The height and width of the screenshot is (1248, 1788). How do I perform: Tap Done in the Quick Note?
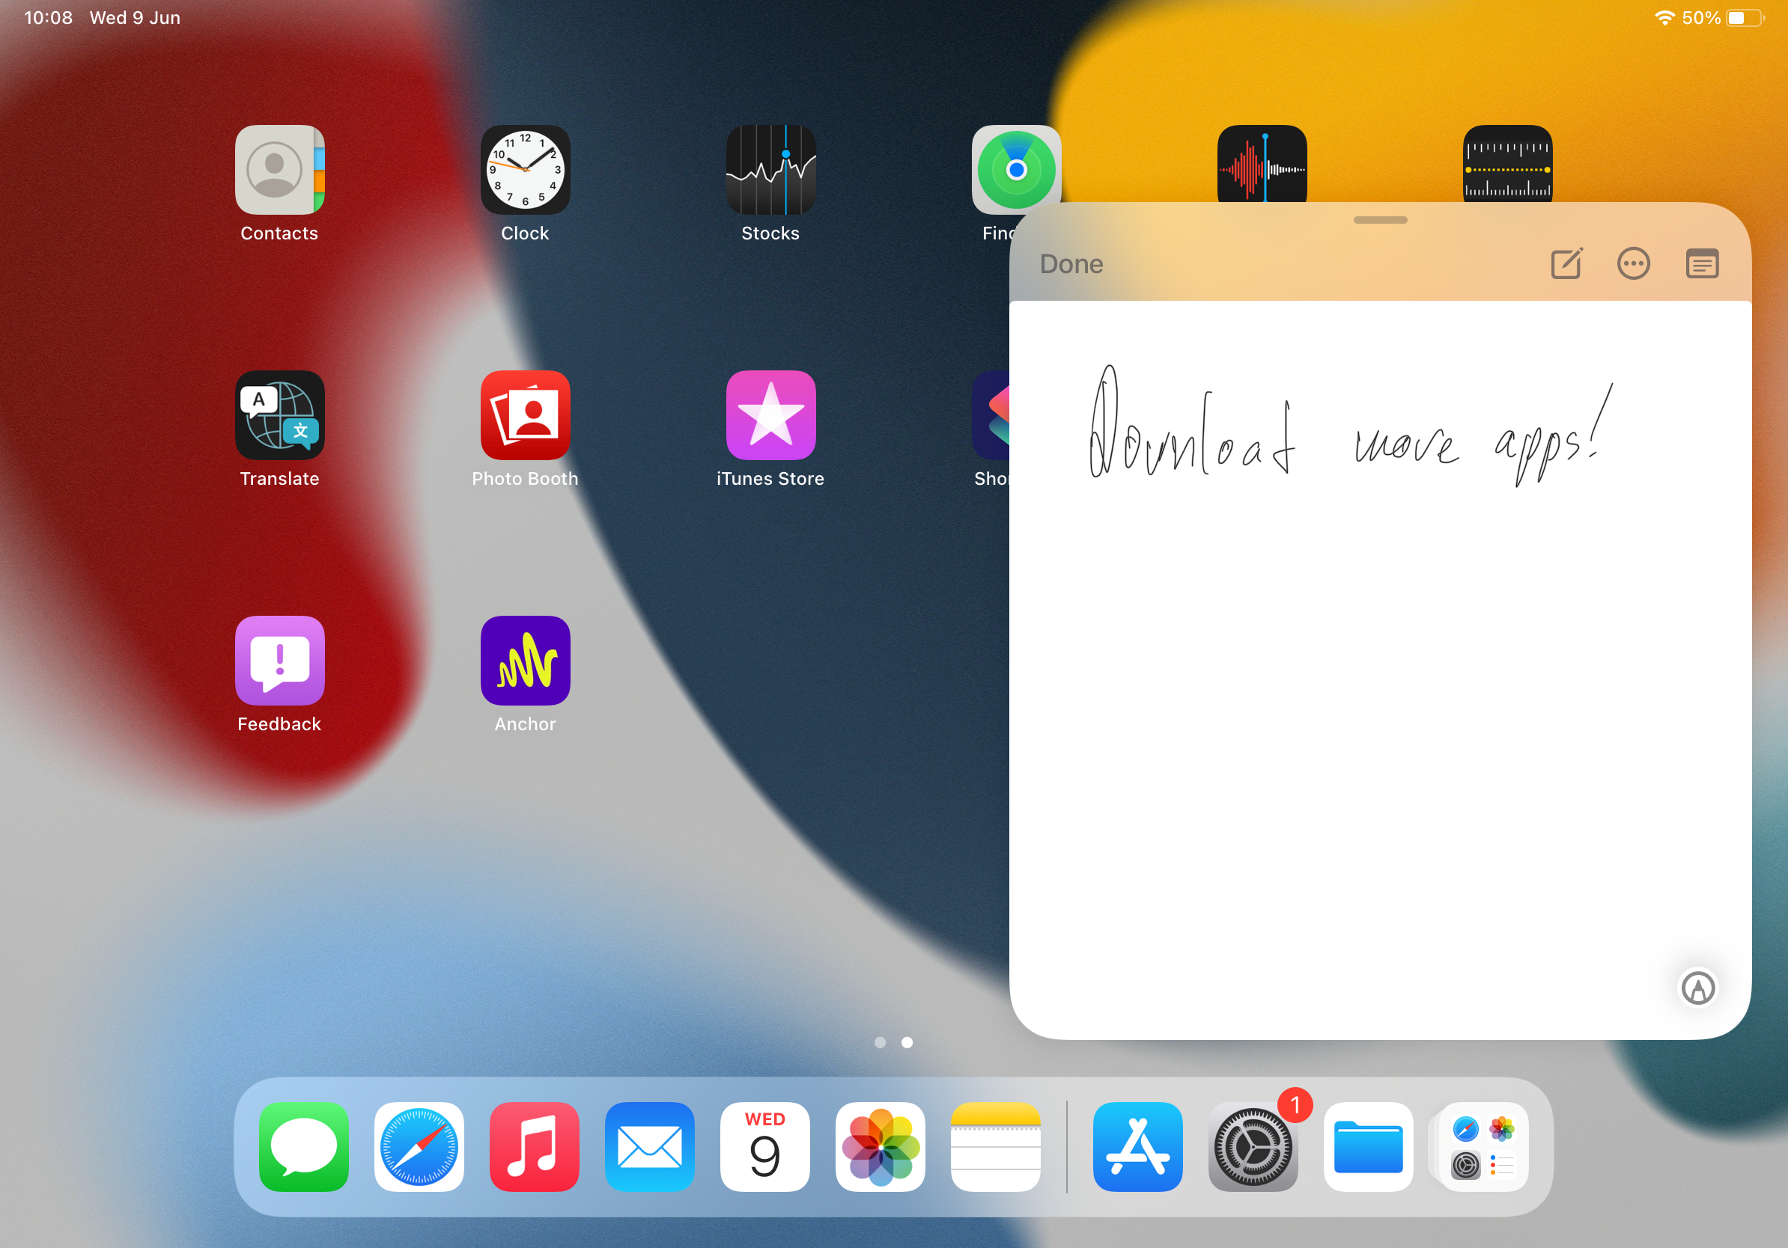pos(1071,265)
